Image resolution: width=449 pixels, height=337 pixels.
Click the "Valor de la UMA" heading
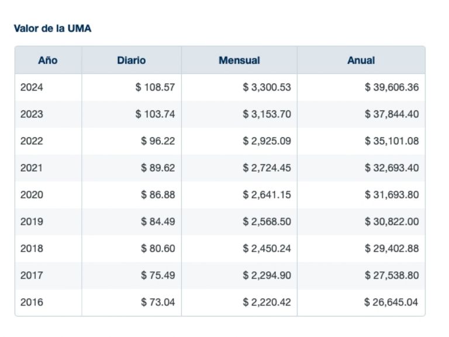coord(53,28)
